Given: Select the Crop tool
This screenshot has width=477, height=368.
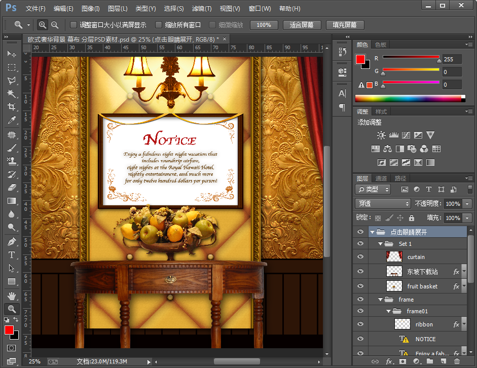Looking at the screenshot, I should click(x=11, y=107).
